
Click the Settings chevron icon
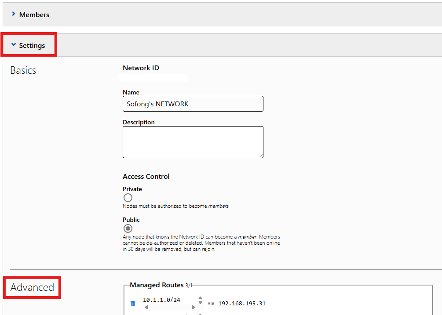point(14,45)
